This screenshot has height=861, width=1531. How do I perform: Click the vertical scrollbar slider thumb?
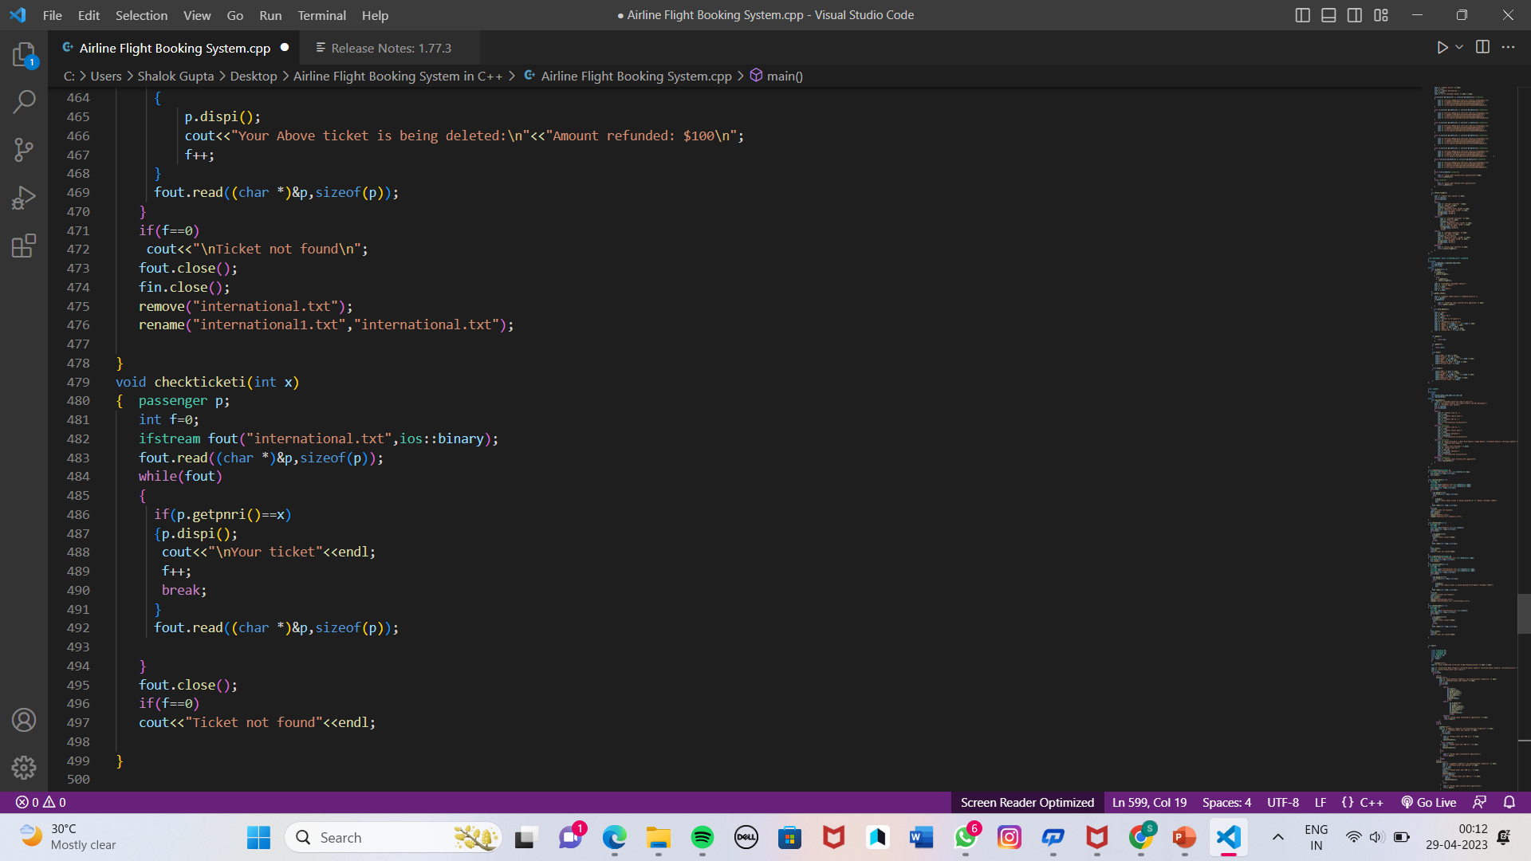point(1523,613)
